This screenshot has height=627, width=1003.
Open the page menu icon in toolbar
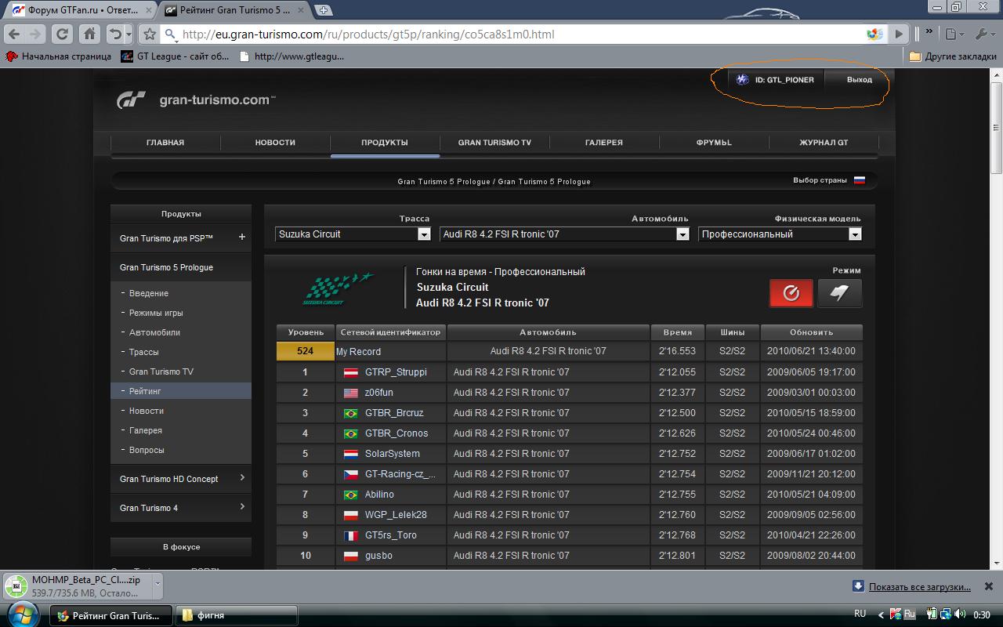tap(954, 34)
